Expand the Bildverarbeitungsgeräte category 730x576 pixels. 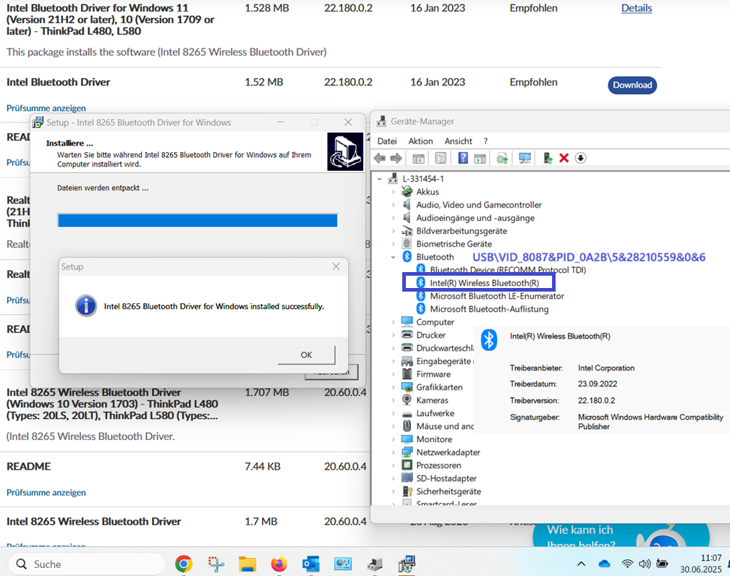coord(394,231)
